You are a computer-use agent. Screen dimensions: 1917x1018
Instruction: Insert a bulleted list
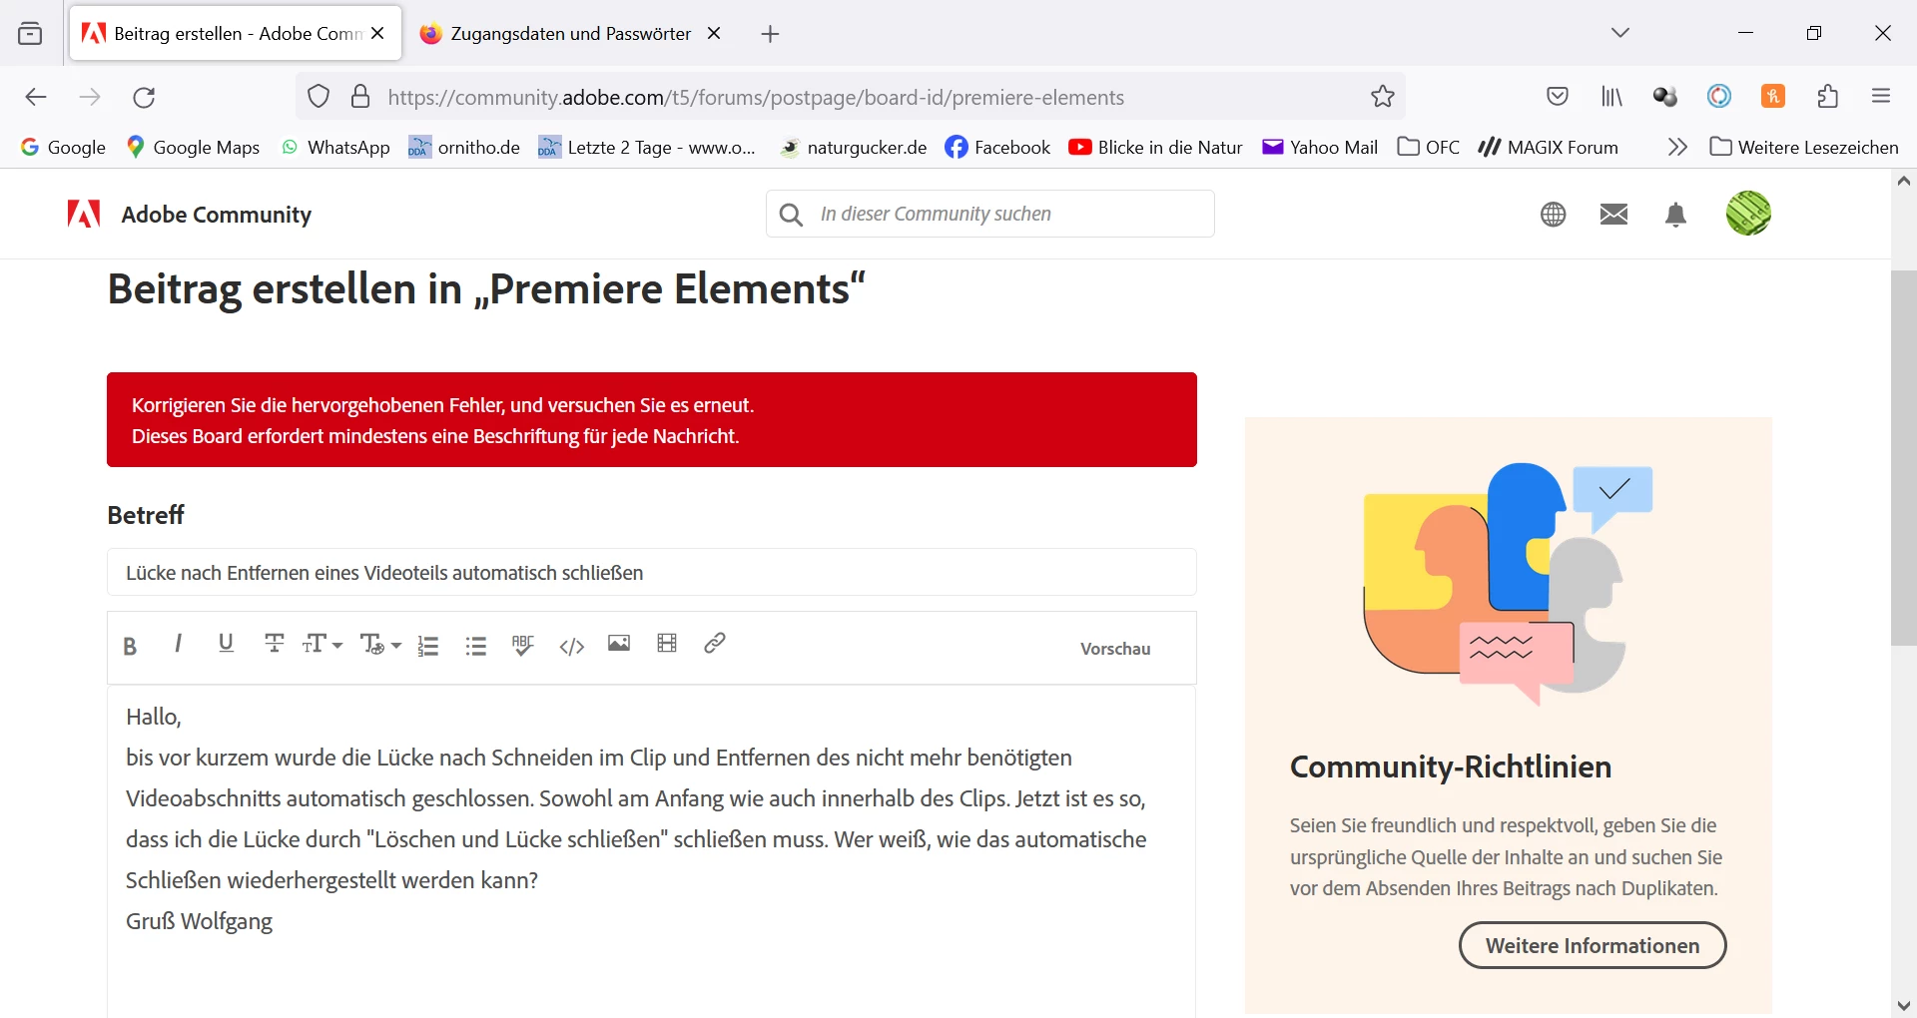pyautogui.click(x=476, y=646)
